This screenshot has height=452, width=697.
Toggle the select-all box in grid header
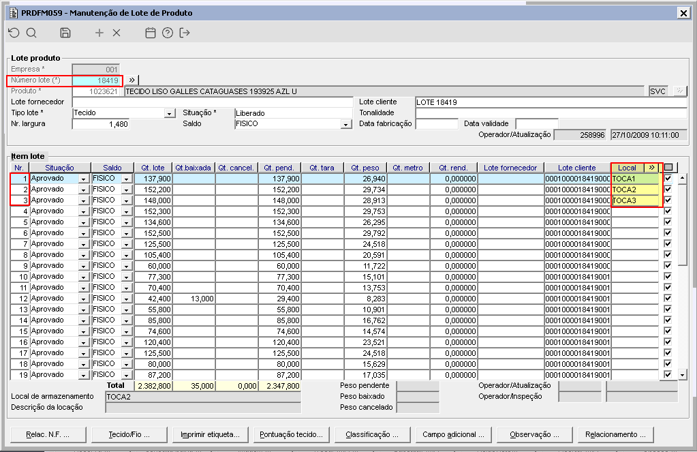(x=668, y=168)
